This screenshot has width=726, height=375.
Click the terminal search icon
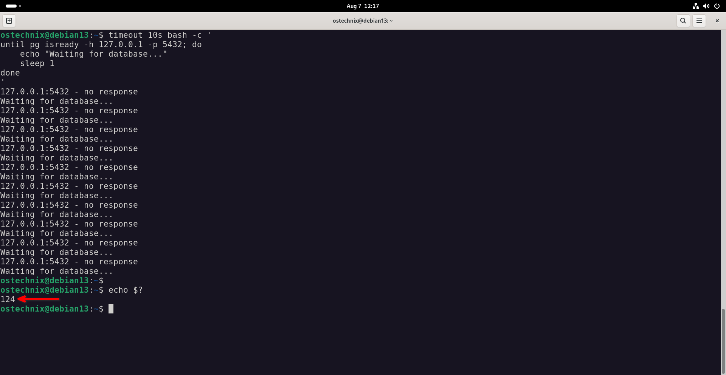click(683, 21)
